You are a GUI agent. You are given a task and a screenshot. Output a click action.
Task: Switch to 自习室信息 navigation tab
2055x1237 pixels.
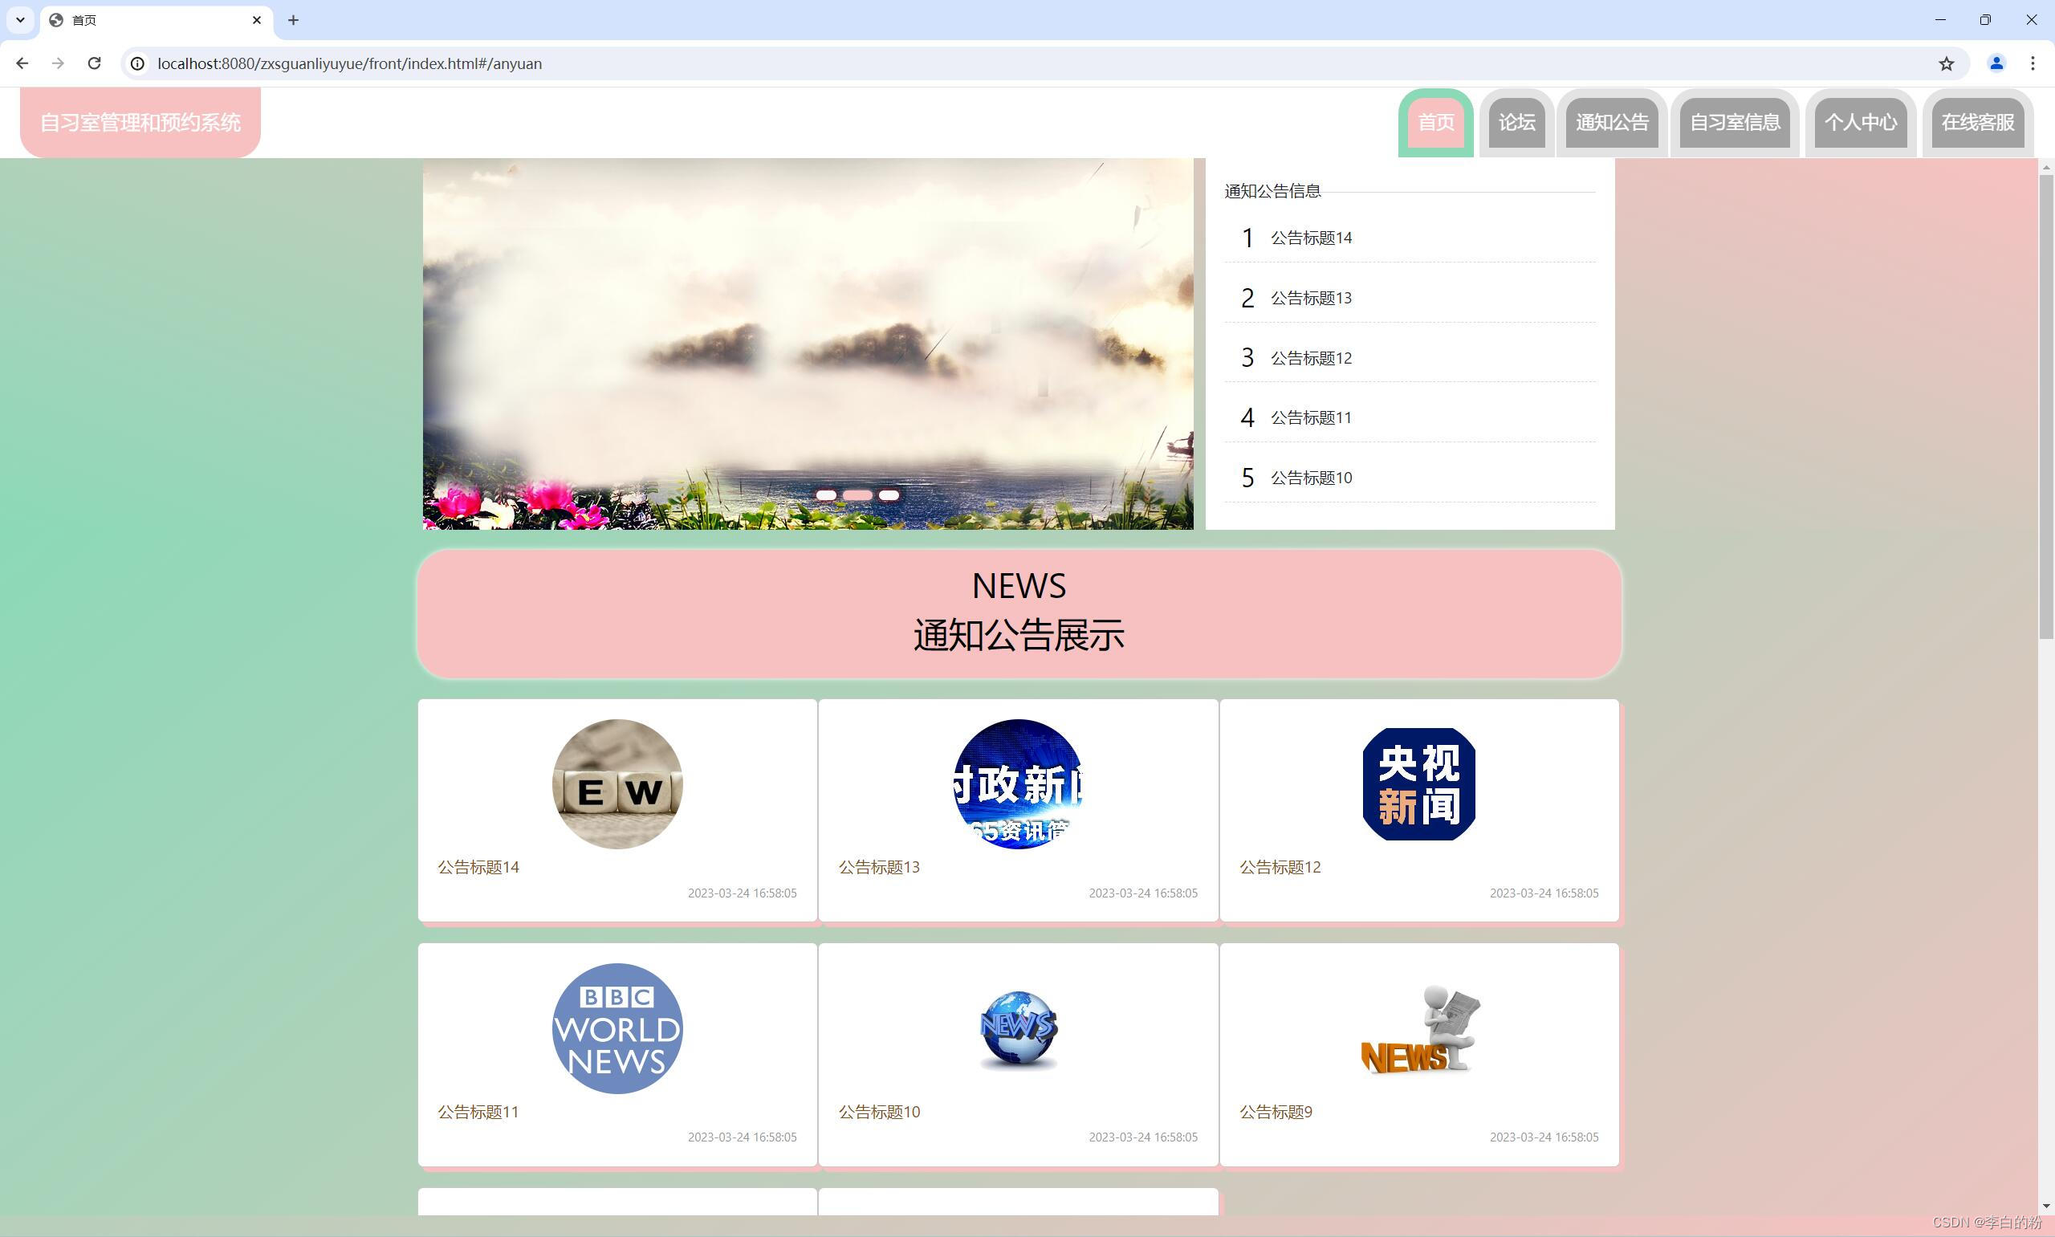click(1734, 123)
